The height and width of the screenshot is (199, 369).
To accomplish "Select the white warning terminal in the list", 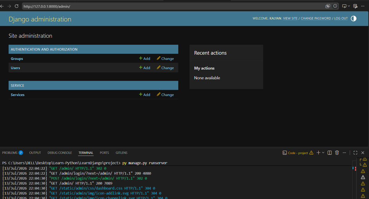I will click(x=363, y=177).
